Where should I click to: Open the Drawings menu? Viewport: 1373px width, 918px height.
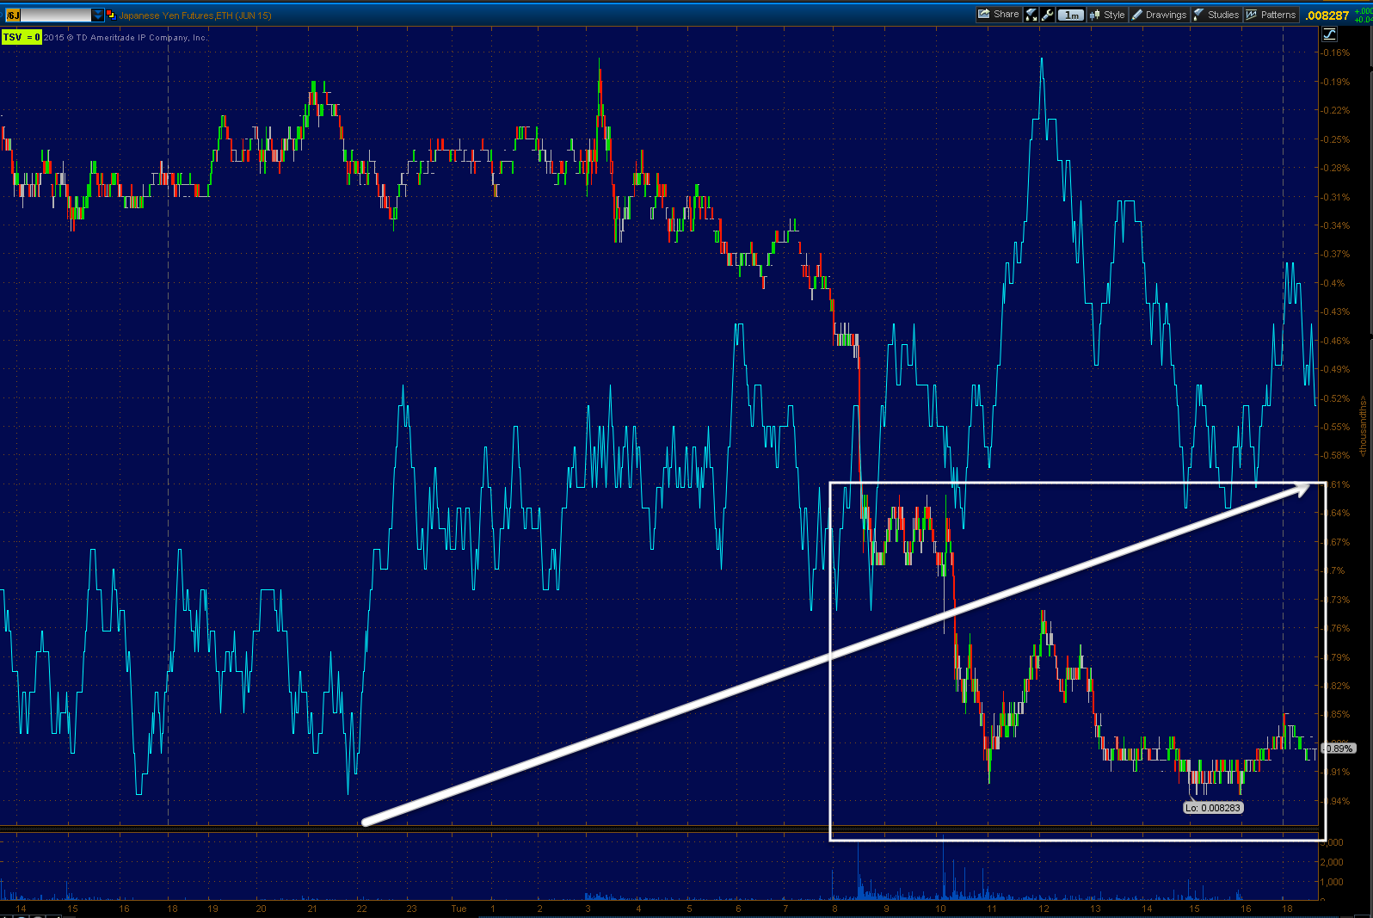pos(1159,15)
